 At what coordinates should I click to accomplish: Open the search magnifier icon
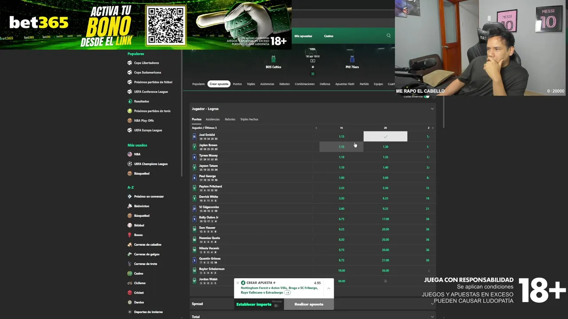(388, 36)
